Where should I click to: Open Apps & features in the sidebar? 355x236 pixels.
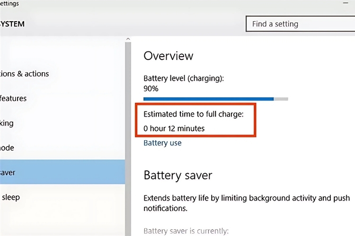coord(13,99)
